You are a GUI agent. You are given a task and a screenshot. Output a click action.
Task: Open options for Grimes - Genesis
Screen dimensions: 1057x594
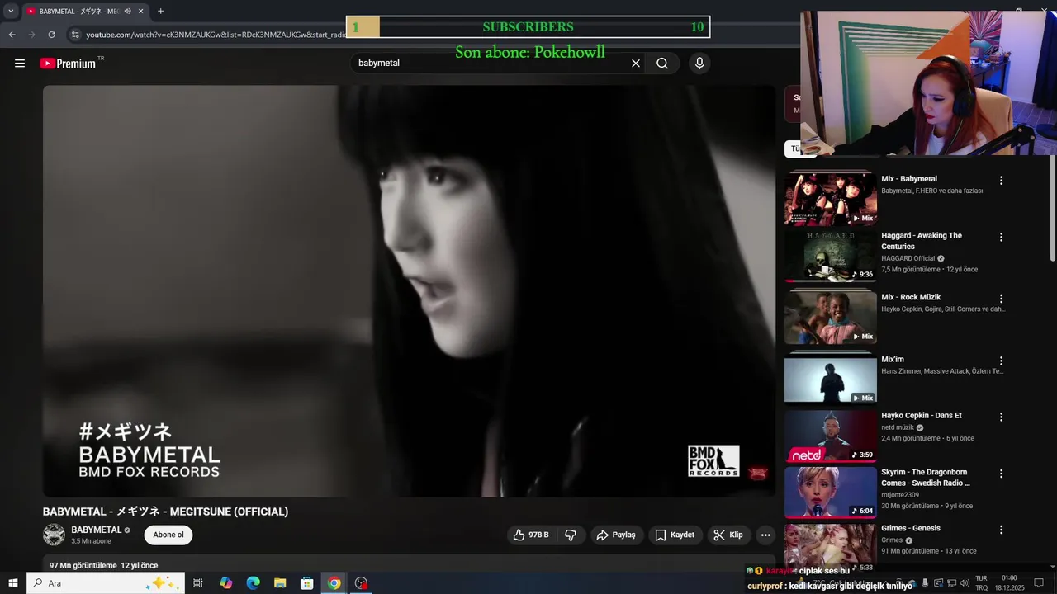point(1001,530)
